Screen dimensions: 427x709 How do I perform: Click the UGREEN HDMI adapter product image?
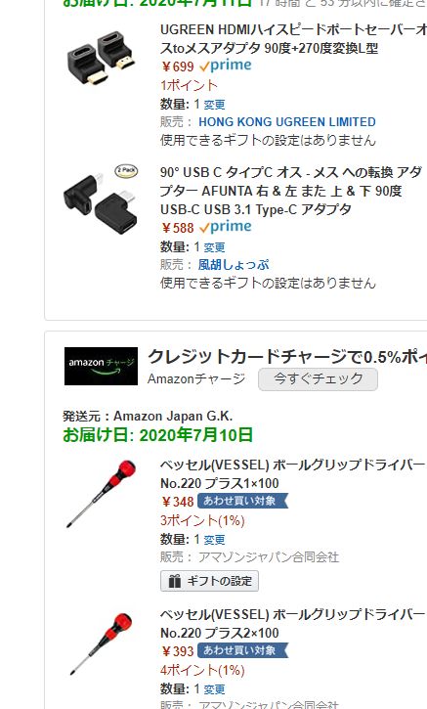pos(102,58)
